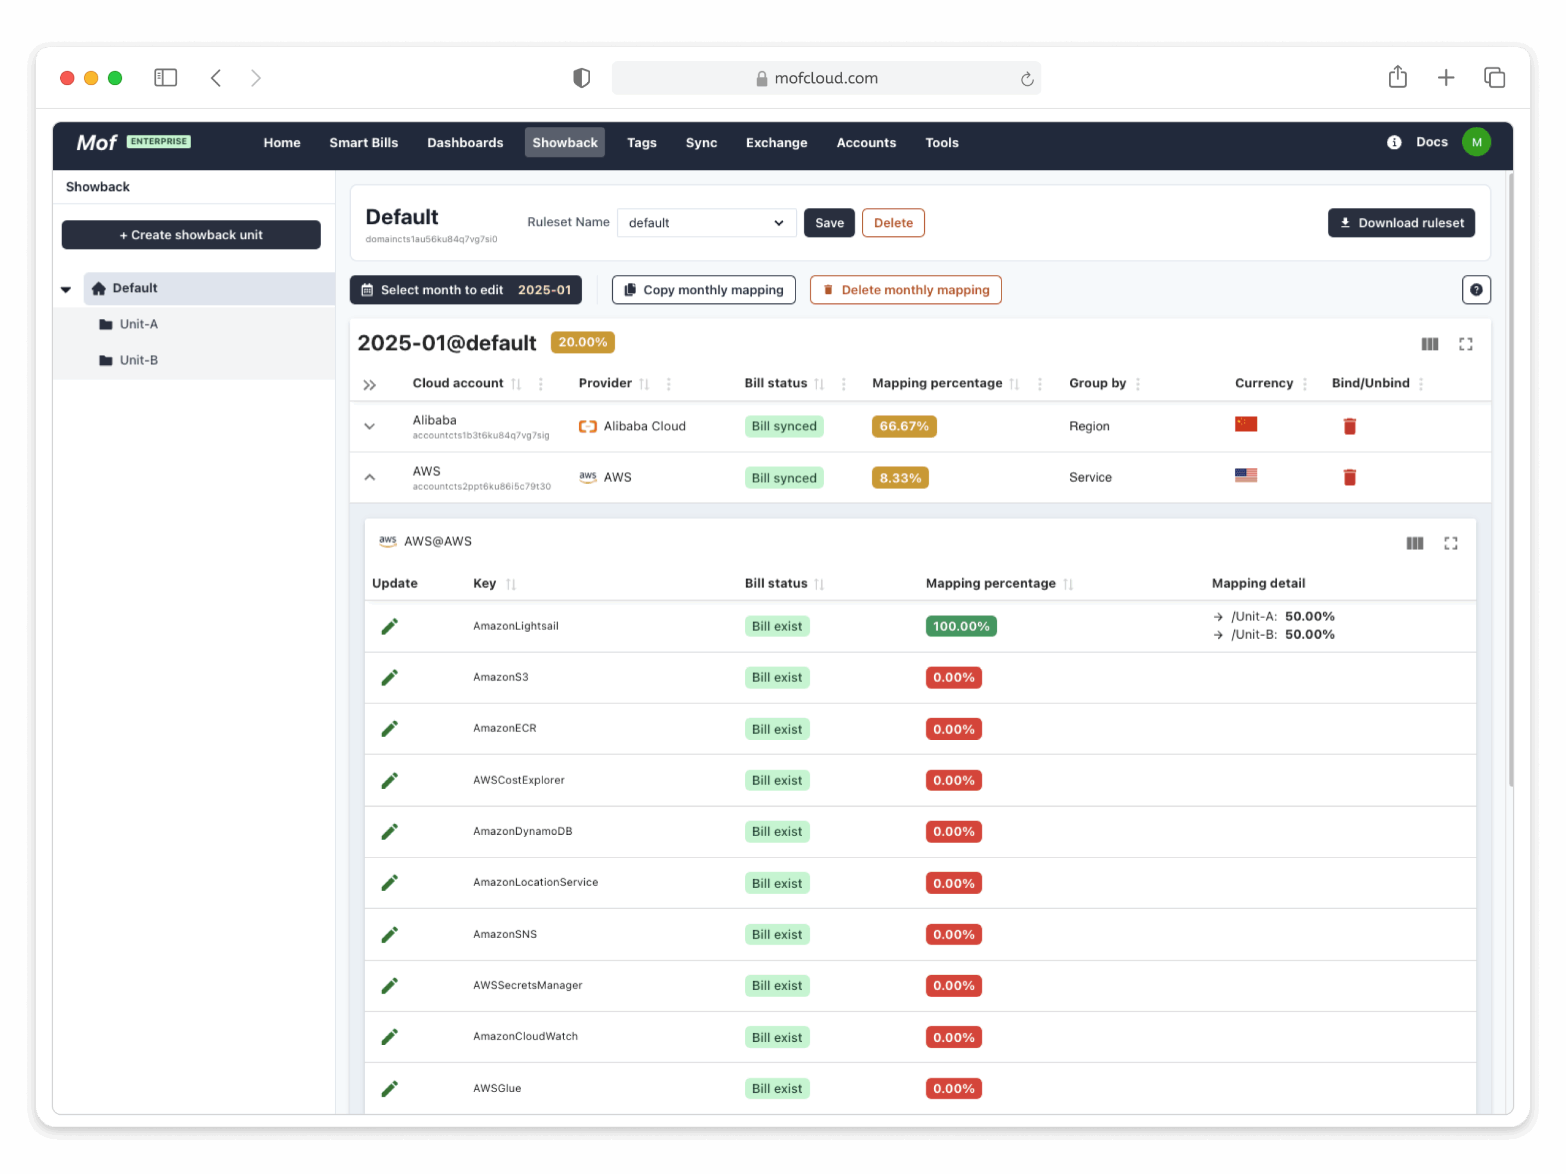Open the Dashboards menu
Image resolution: width=1566 pixels, height=1174 pixels.
tap(465, 143)
